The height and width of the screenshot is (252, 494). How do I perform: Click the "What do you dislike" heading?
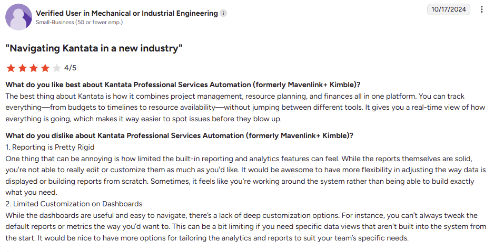tap(179, 135)
